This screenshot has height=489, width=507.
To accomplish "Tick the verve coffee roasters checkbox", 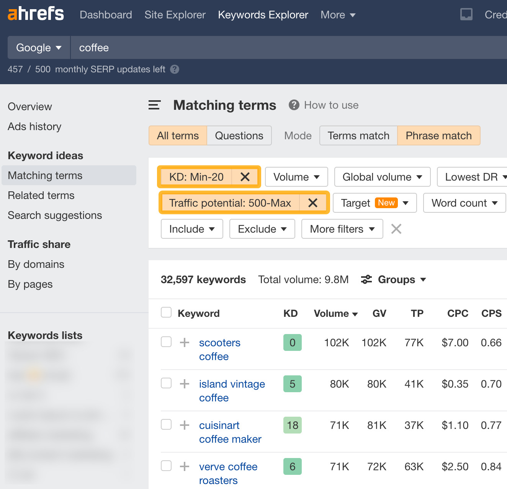I will pyautogui.click(x=166, y=466).
